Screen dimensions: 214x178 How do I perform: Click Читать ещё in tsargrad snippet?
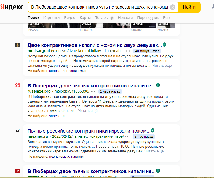pos(162,66)
